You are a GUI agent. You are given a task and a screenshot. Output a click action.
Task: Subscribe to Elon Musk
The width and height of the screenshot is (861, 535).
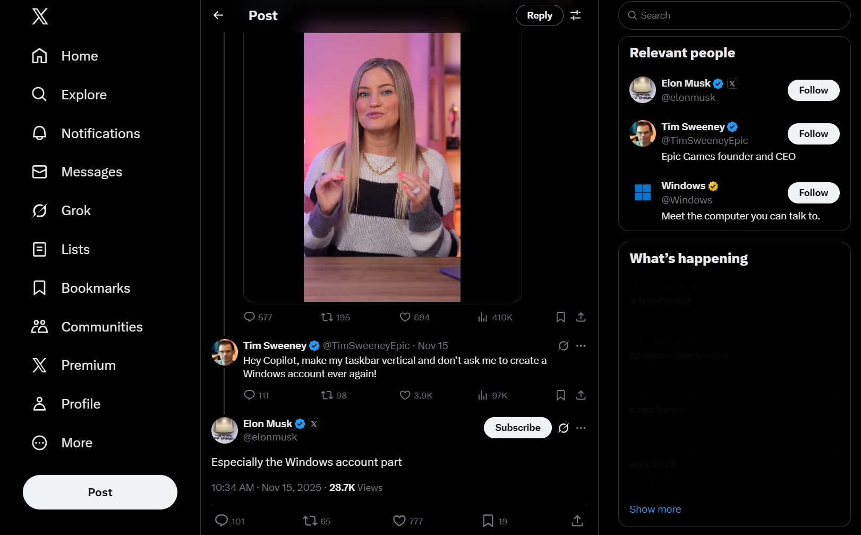(517, 428)
